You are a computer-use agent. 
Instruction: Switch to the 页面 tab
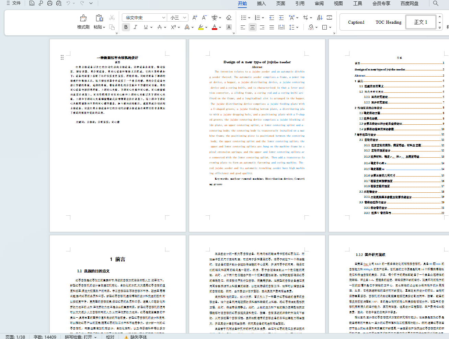[x=281, y=3]
